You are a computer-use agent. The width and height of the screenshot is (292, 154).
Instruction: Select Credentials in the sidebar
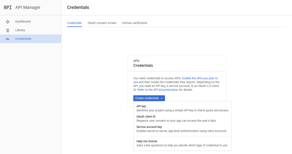(x=31, y=39)
